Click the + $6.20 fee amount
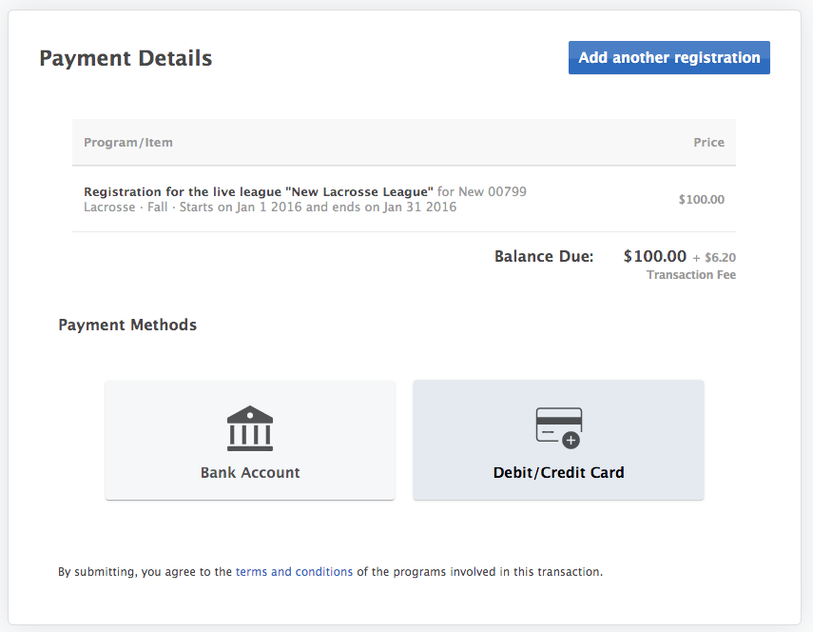 point(714,257)
